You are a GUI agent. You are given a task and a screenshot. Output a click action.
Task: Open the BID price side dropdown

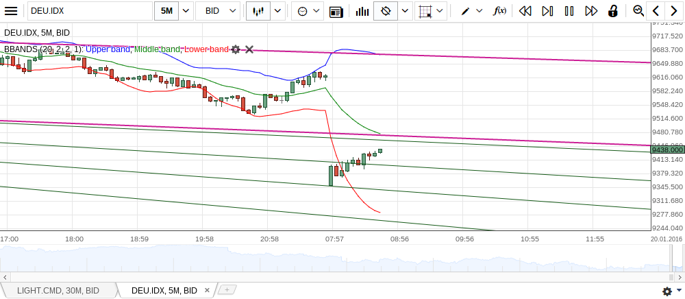tap(219, 11)
